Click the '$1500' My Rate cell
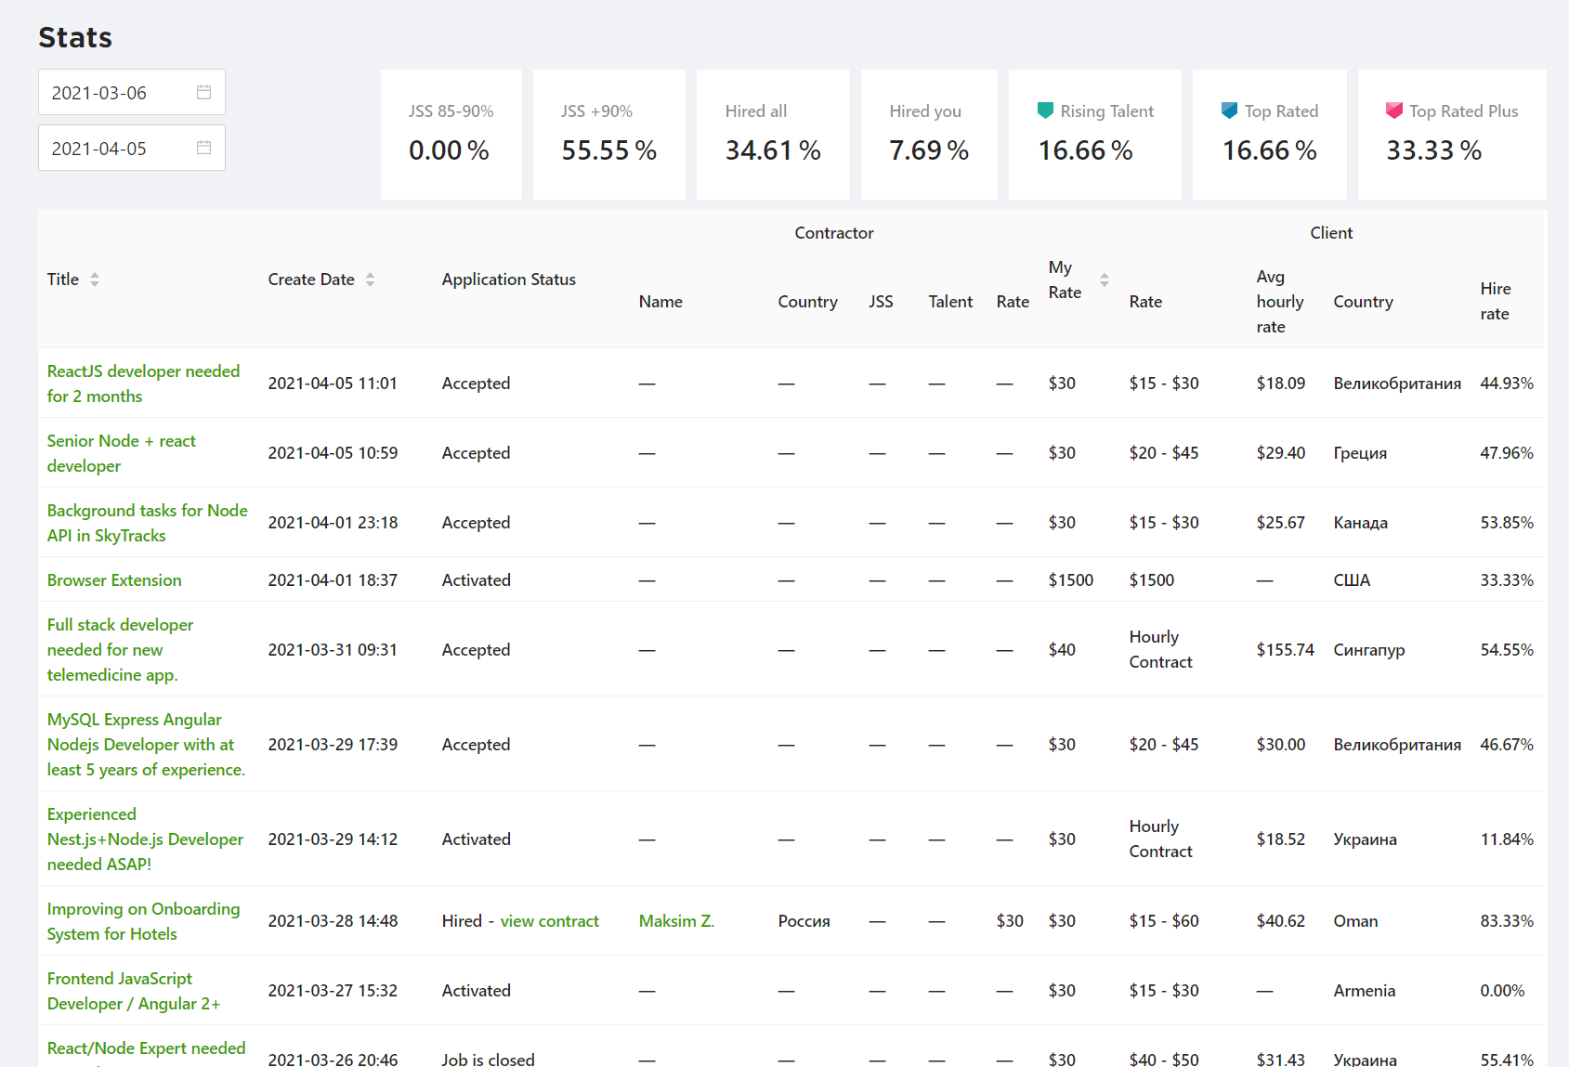The height and width of the screenshot is (1067, 1569). [x=1071, y=580]
